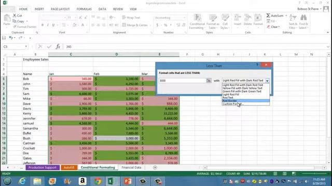The height and width of the screenshot is (186, 332).
Task: Open PowerPoint from the taskbar
Action: [x=128, y=181]
